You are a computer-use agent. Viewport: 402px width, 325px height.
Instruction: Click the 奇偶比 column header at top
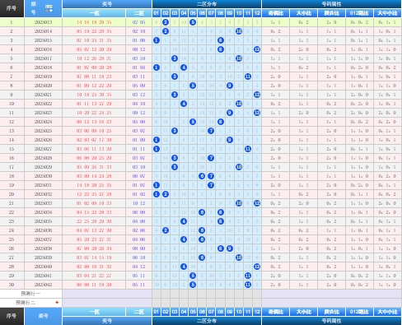coord(276,13)
